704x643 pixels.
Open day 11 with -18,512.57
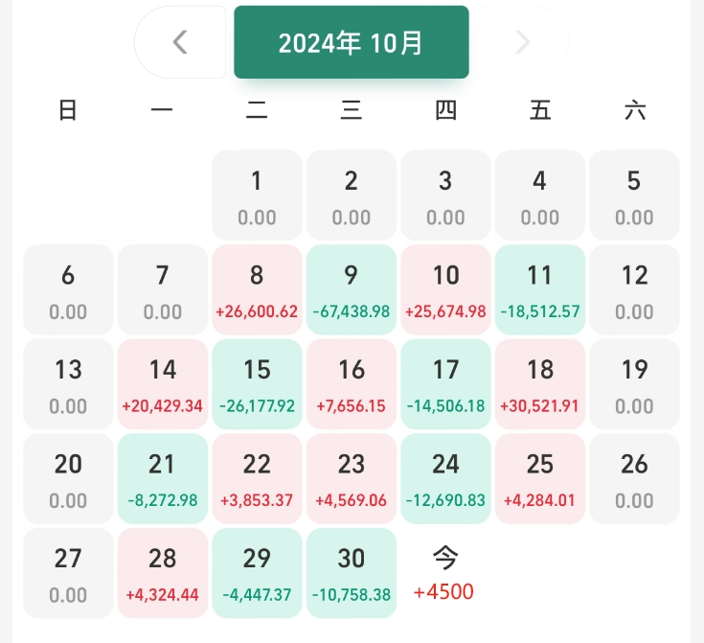pos(539,289)
